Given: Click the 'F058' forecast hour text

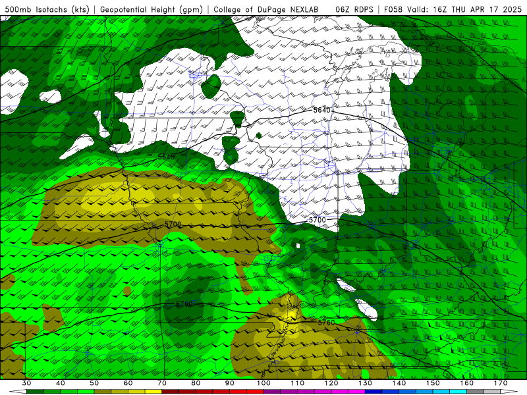Looking at the screenshot, I should click(393, 9).
